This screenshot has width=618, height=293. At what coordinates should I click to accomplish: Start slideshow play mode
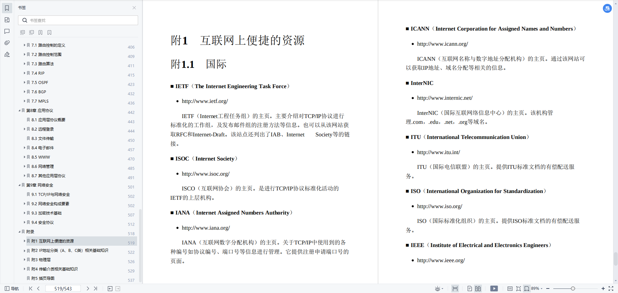494,288
